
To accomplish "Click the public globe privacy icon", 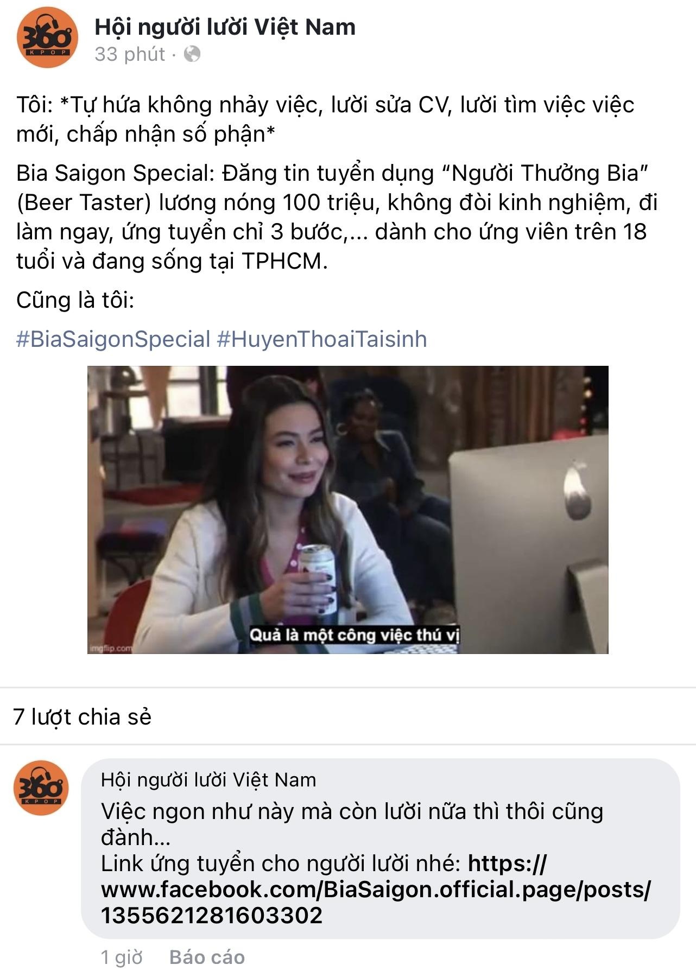I will [x=192, y=54].
